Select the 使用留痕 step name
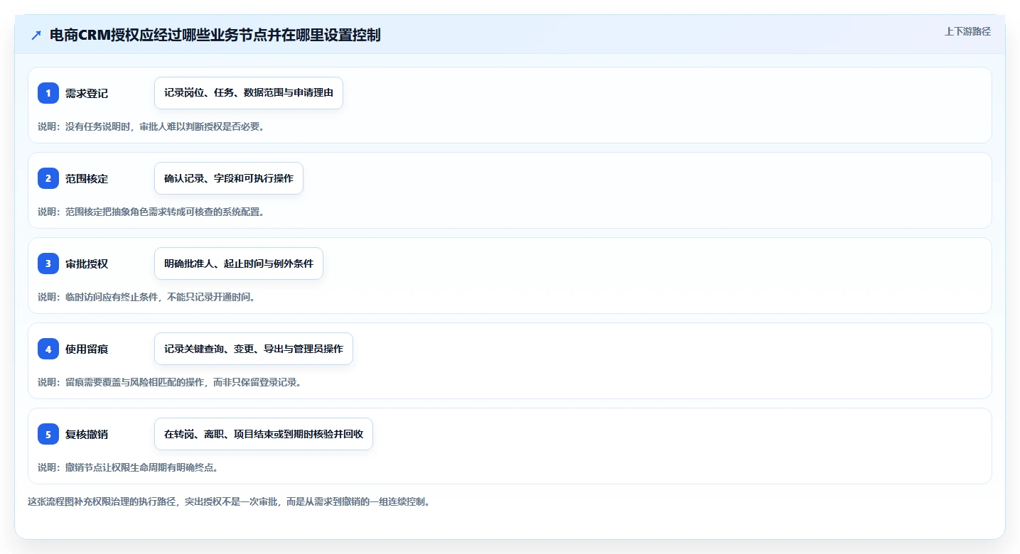The image size is (1020, 554). point(87,349)
